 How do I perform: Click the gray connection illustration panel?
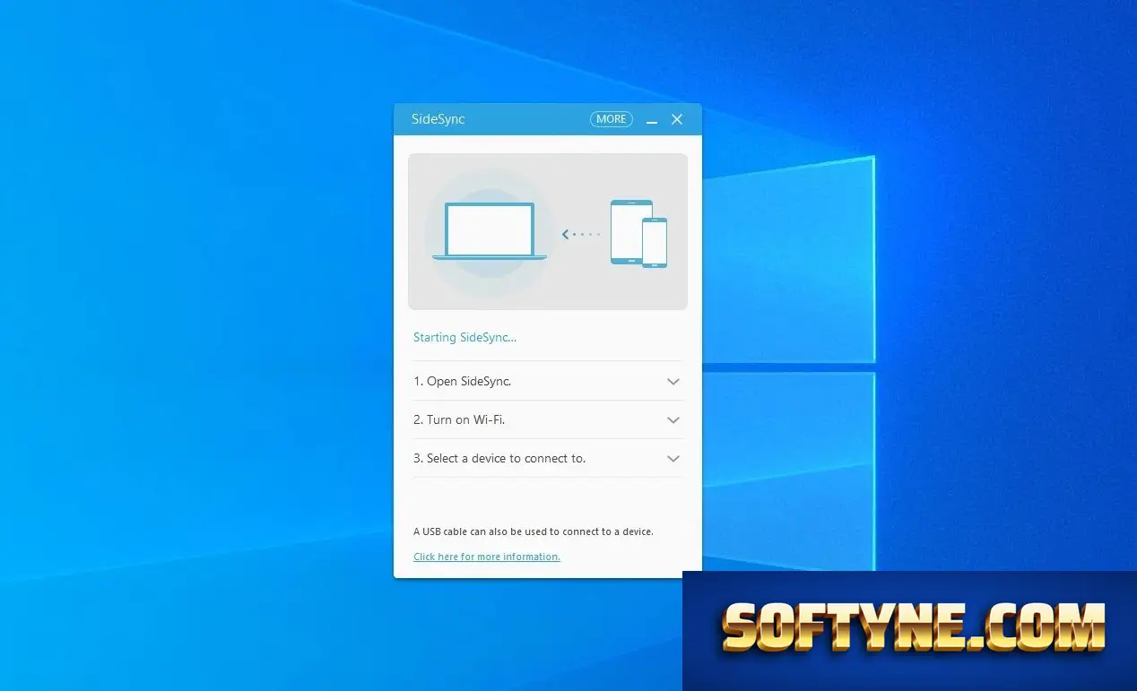point(548,231)
